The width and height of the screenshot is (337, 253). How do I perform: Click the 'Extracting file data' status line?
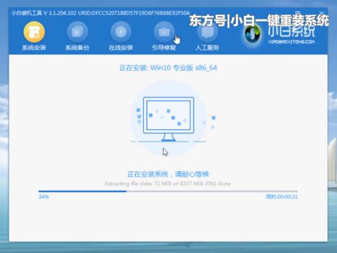(x=168, y=183)
